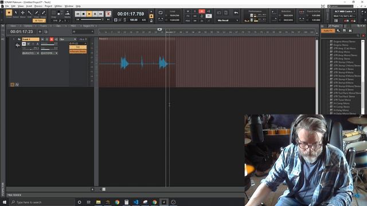Open the Help menu
367x206 pixels.
78,6
